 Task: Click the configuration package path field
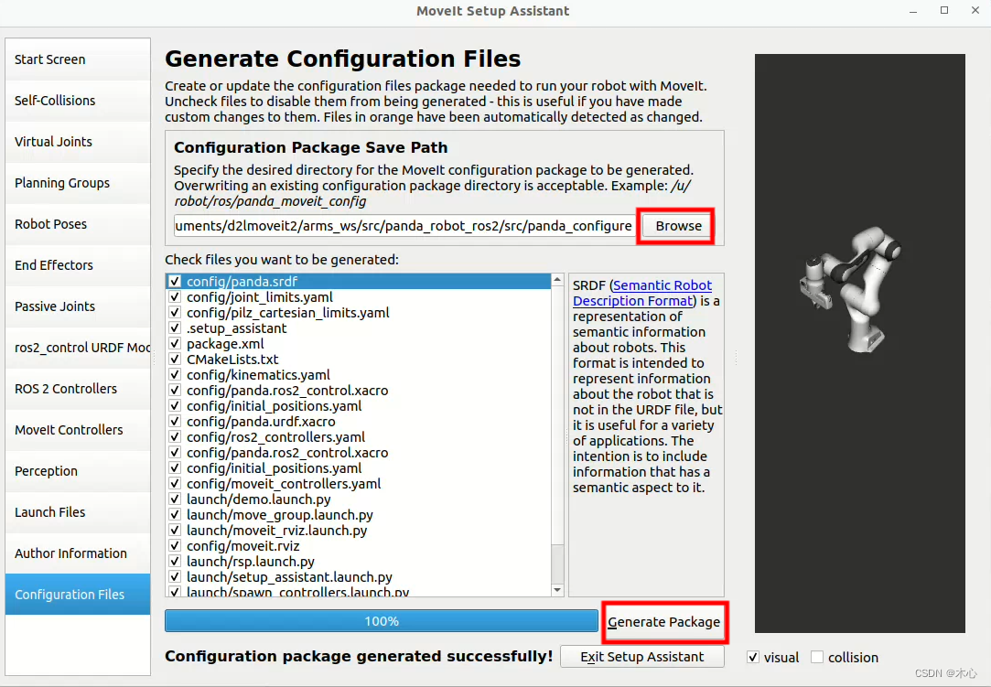404,226
